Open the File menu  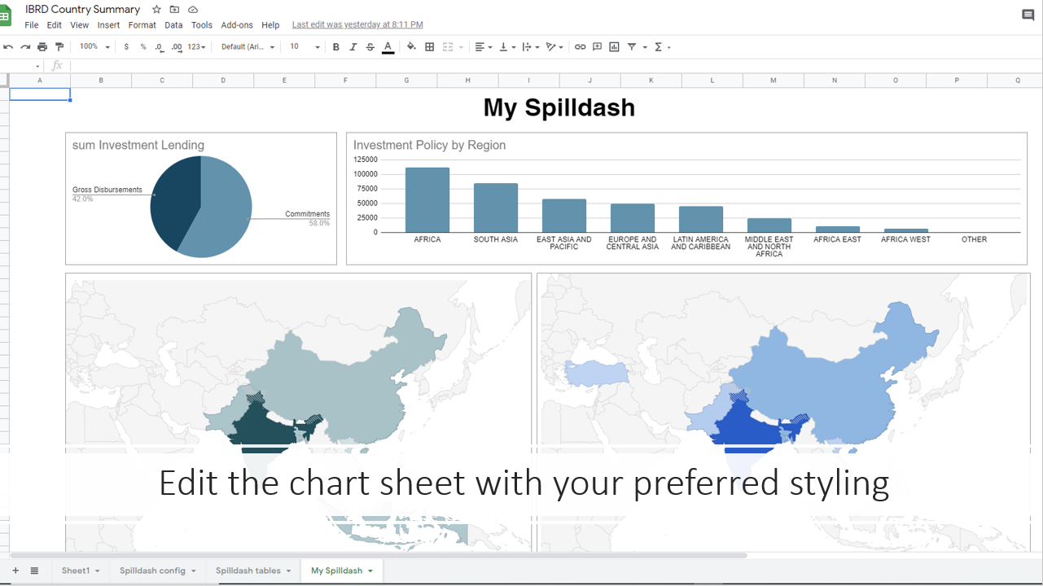(32, 25)
